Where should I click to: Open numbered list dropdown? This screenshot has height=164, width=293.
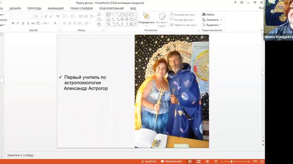pyautogui.click(x=76, y=16)
